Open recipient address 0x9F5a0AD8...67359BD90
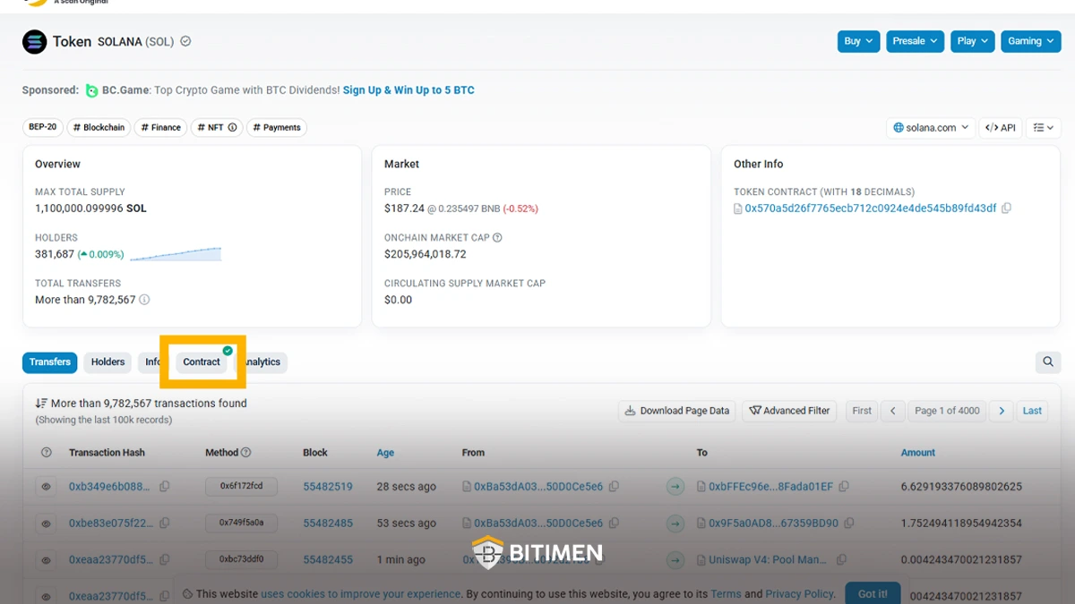1075x604 pixels. [x=773, y=523]
